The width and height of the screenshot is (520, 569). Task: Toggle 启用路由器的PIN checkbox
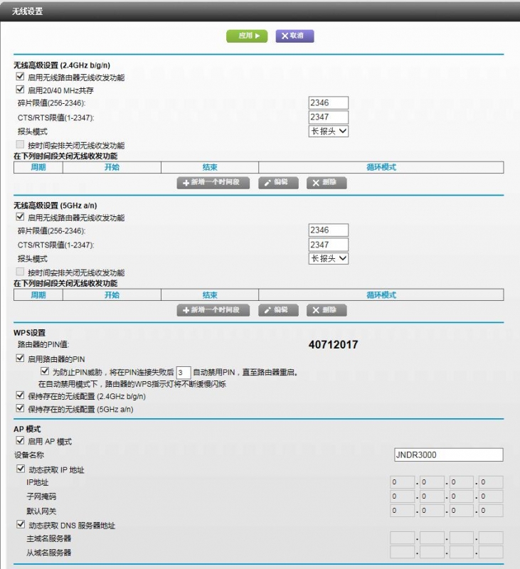pyautogui.click(x=20, y=358)
